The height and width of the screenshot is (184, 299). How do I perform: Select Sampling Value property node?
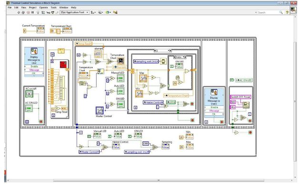pyautogui.click(x=166, y=146)
